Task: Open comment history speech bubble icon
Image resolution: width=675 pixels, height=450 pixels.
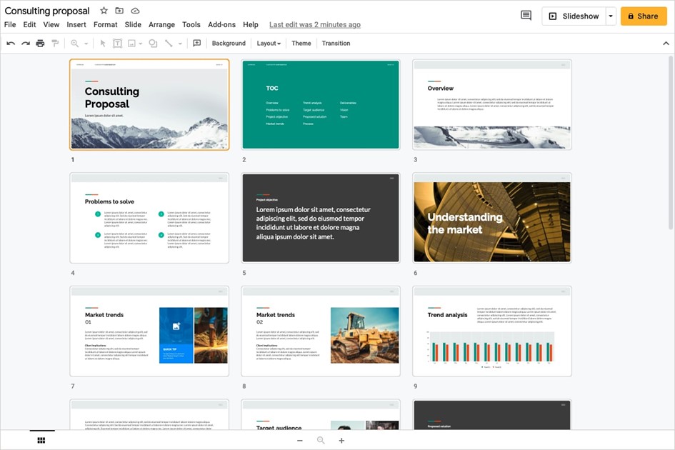Action: [x=526, y=16]
